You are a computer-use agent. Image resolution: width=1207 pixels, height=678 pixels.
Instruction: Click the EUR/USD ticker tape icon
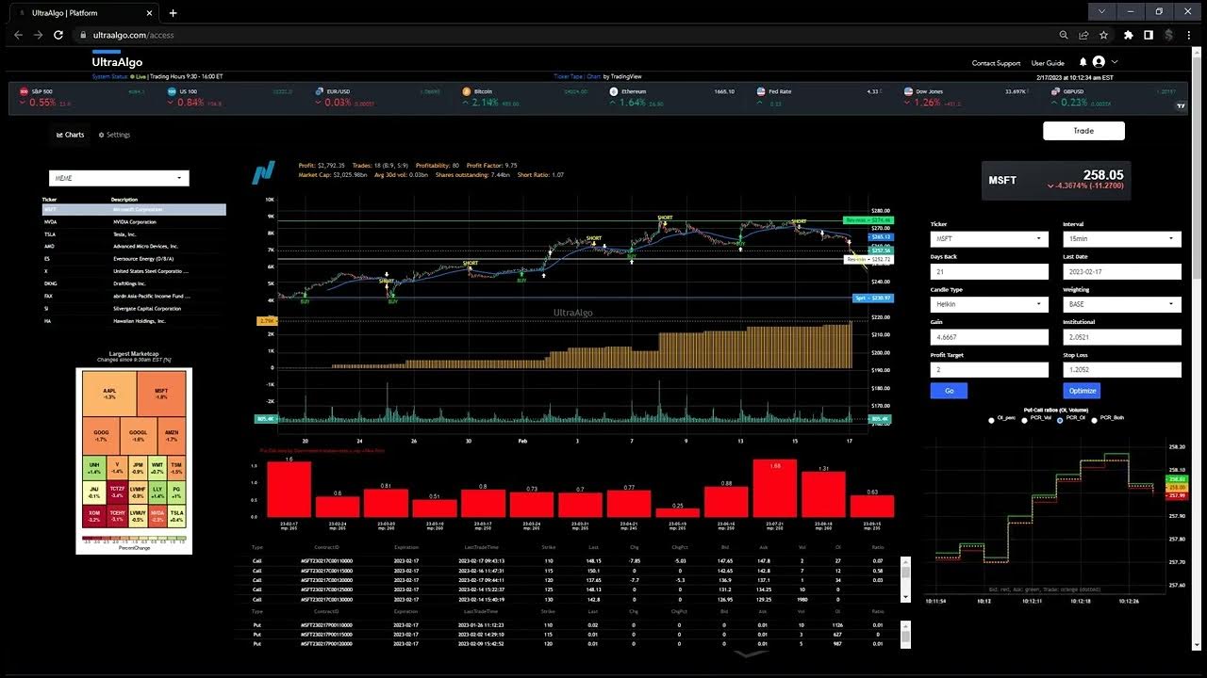[x=319, y=91]
